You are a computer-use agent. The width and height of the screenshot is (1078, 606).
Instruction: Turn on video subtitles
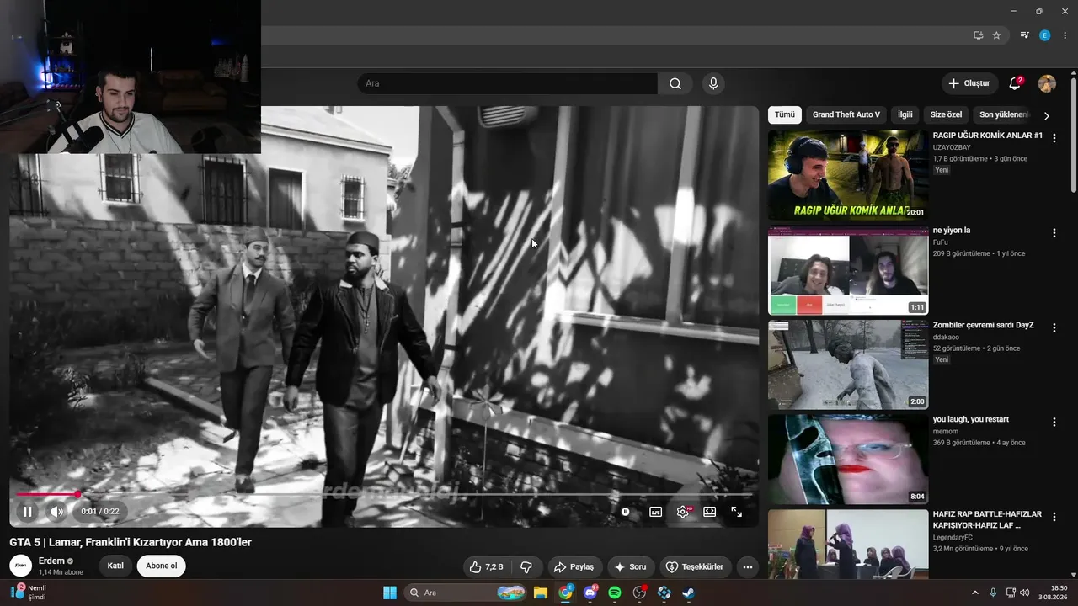[655, 511]
